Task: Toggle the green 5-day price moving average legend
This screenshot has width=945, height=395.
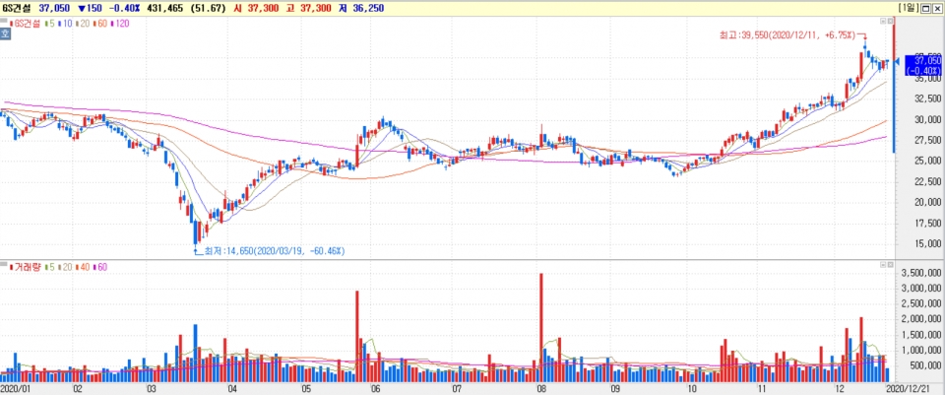Action: pos(48,23)
